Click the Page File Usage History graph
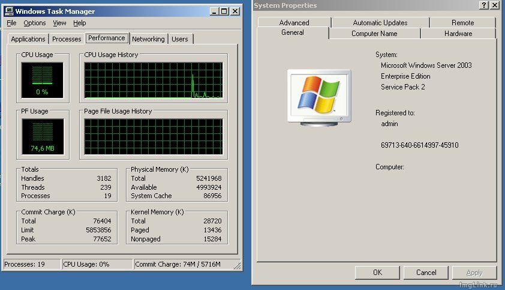This screenshot has width=505, height=290. (154, 136)
